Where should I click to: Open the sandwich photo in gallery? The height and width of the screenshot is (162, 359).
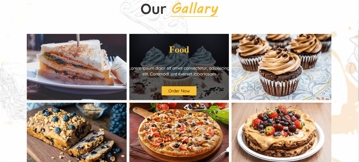(x=76, y=67)
